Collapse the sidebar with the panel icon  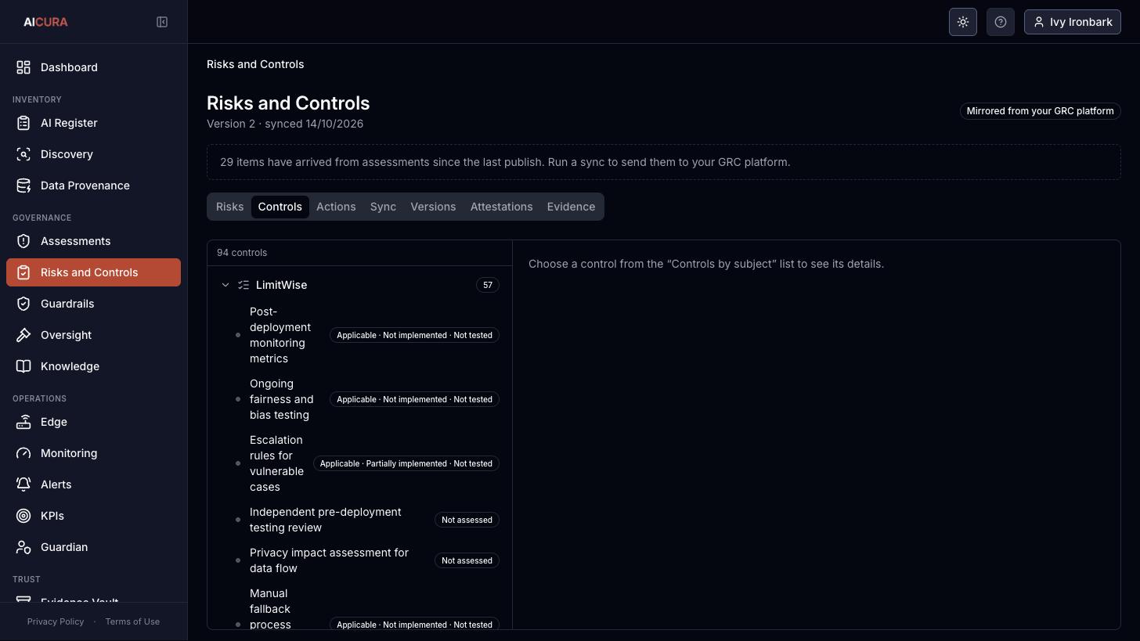(162, 22)
